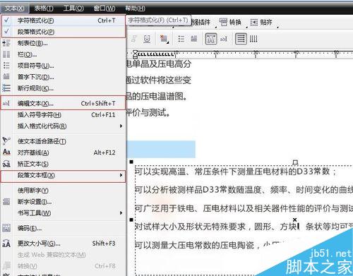Toggle 字符格式化(F) checkmark item
Image resolution: width=353 pixels, height=276 pixels.
pos(64,20)
